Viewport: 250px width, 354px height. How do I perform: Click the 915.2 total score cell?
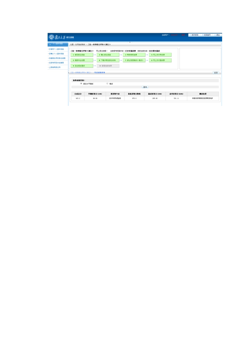(x=78, y=98)
